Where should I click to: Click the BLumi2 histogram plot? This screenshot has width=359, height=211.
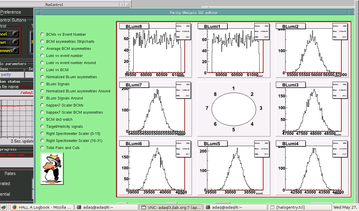coord(312,50)
